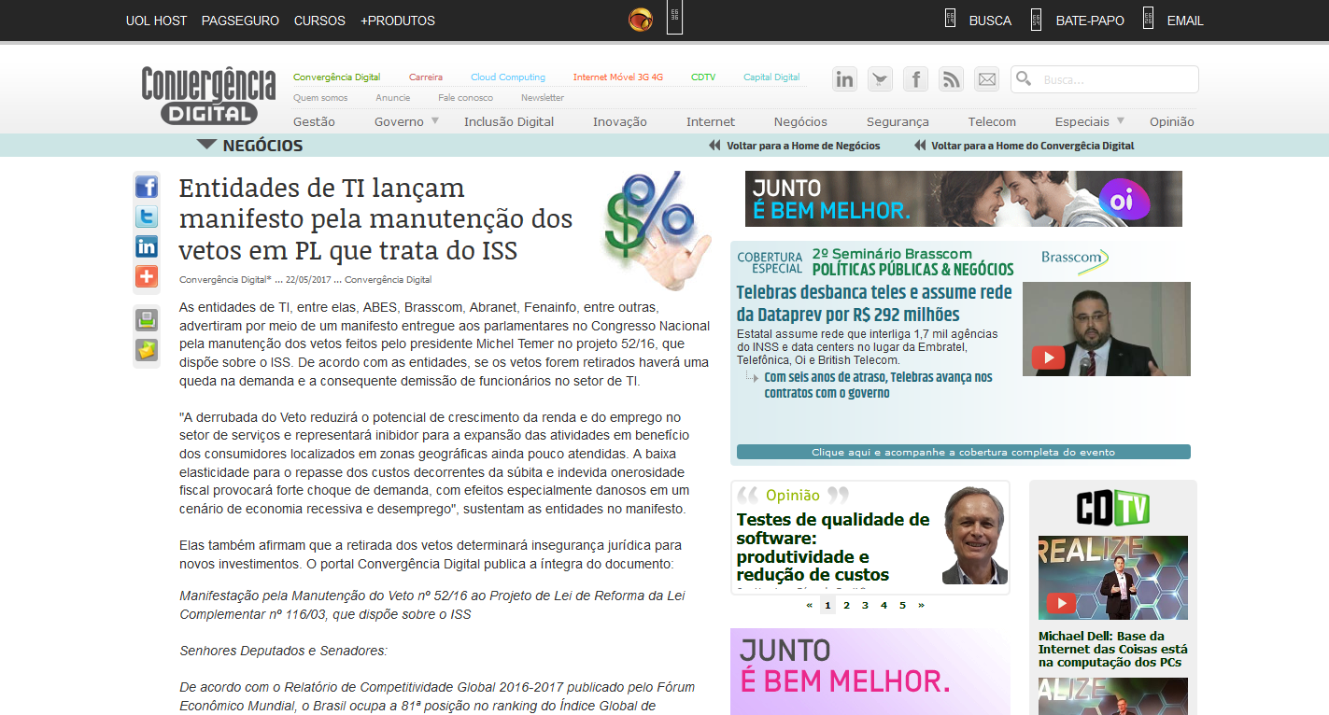1329x715 pixels.
Task: Click the CDTV logo in sidebar
Action: coord(1112,508)
